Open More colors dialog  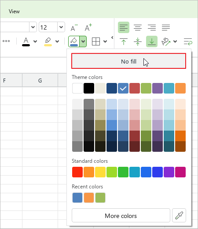point(121,215)
